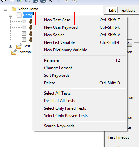Collapse the Demo suite tree node
139x147 pixels.
pyautogui.click(x=10, y=15)
